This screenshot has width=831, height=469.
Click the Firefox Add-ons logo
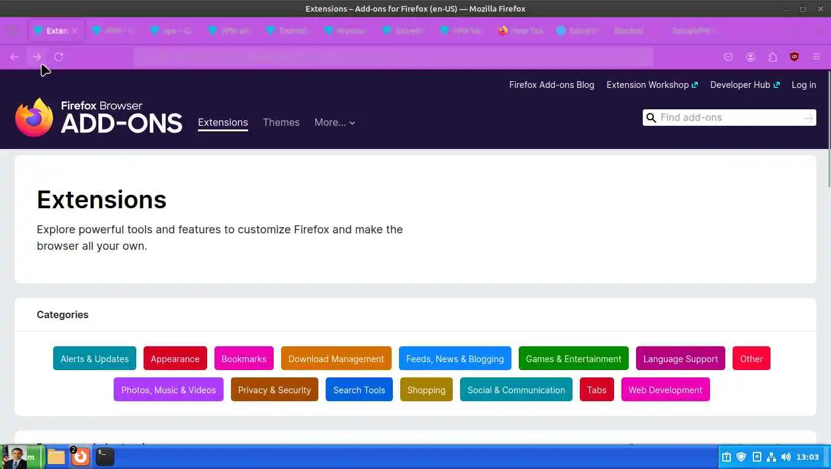(99, 117)
